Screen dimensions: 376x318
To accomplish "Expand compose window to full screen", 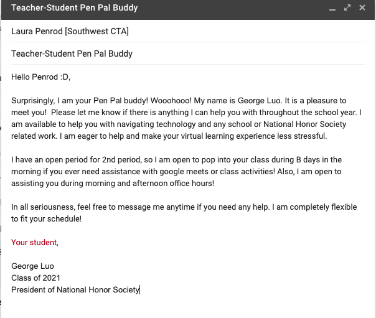I will pyautogui.click(x=349, y=8).
